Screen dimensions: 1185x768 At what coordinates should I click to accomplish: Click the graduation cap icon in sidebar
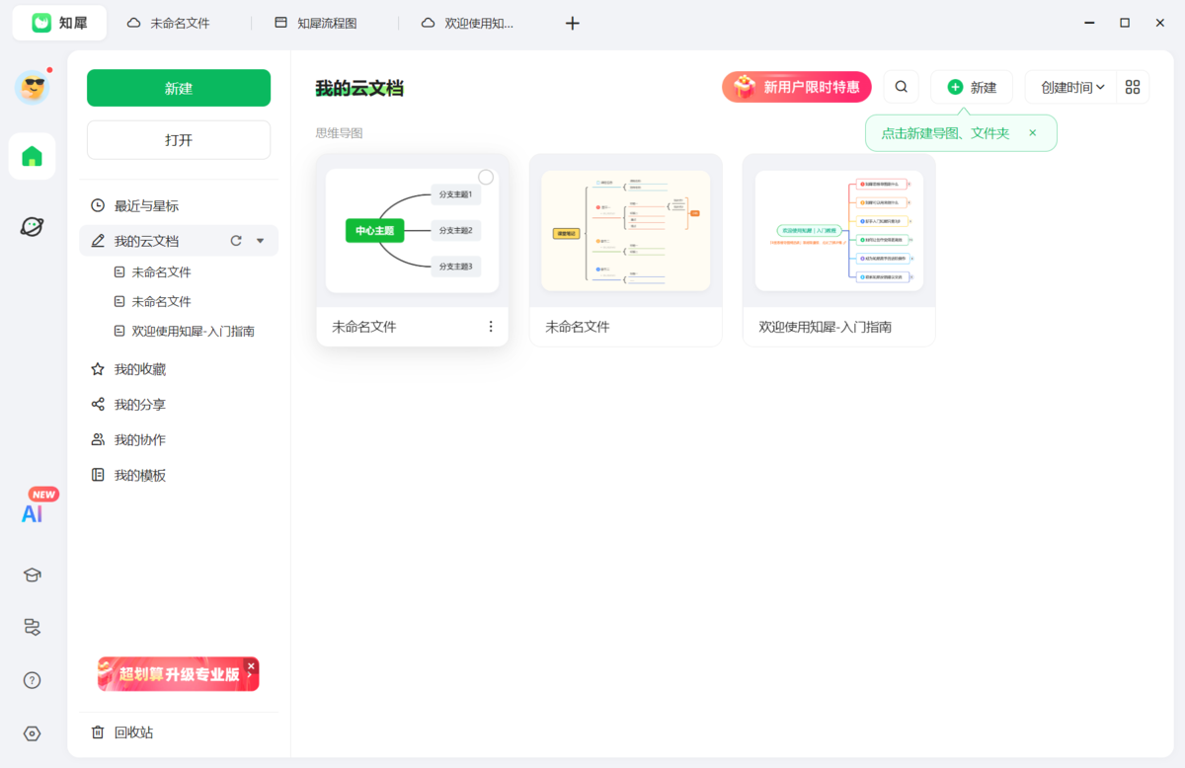[32, 575]
